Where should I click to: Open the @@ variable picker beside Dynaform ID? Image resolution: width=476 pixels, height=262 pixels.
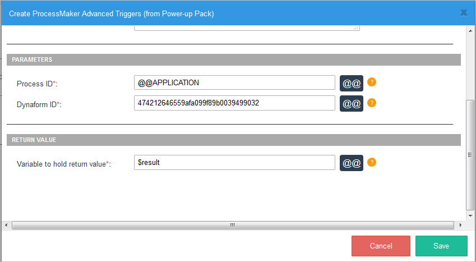pyautogui.click(x=352, y=104)
